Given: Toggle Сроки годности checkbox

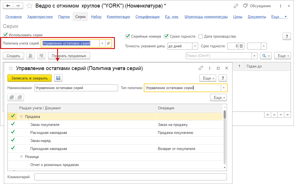Looking at the screenshot, I should pyautogui.click(x=166, y=36).
